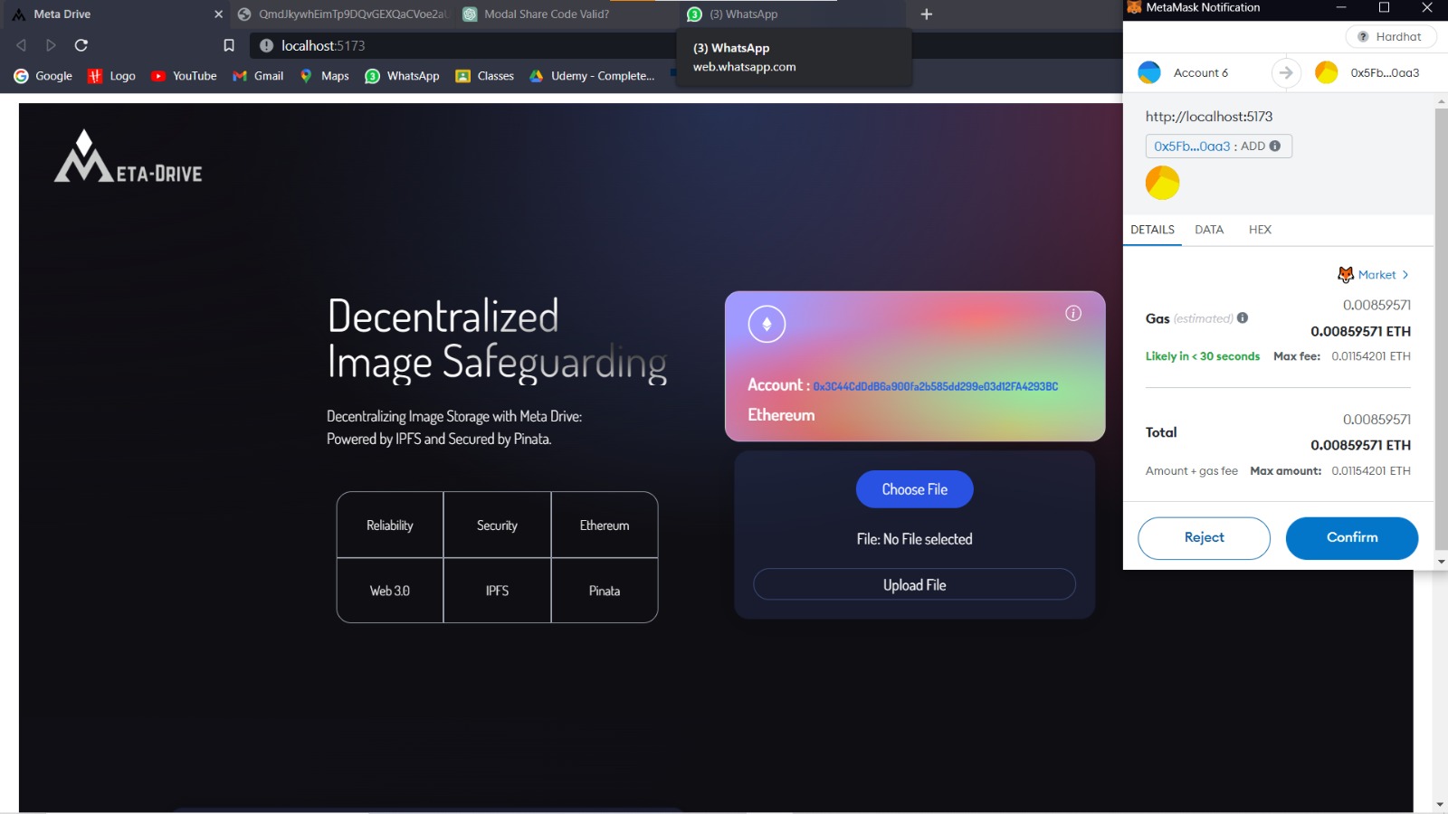The height and width of the screenshot is (814, 1448).
Task: Open the Maps bookmark
Action: point(324,76)
